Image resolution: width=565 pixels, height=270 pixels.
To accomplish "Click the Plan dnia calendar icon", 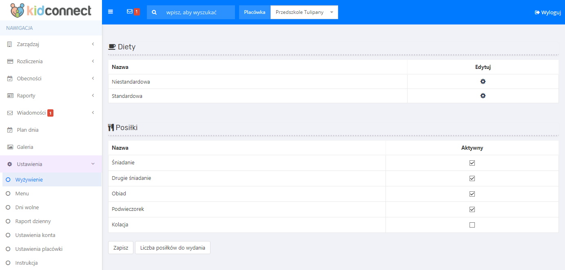I will coord(10,130).
